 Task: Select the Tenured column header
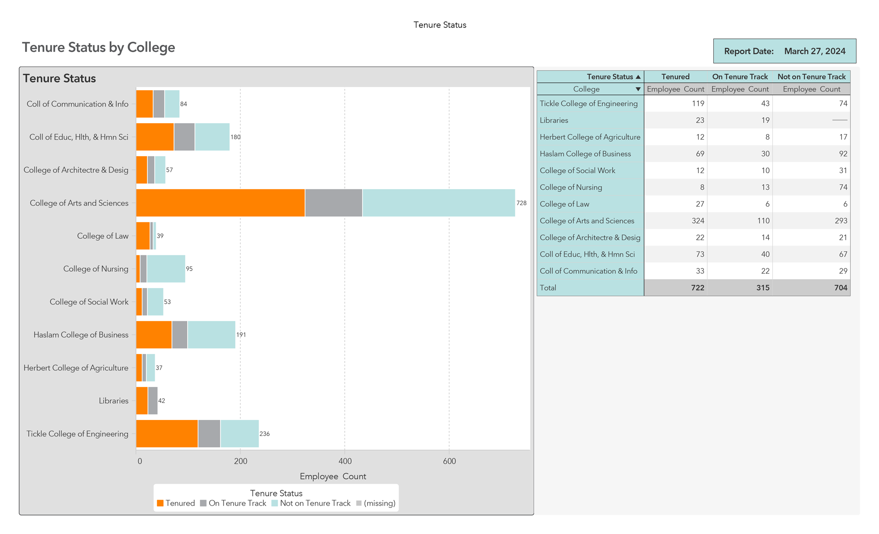pos(675,77)
